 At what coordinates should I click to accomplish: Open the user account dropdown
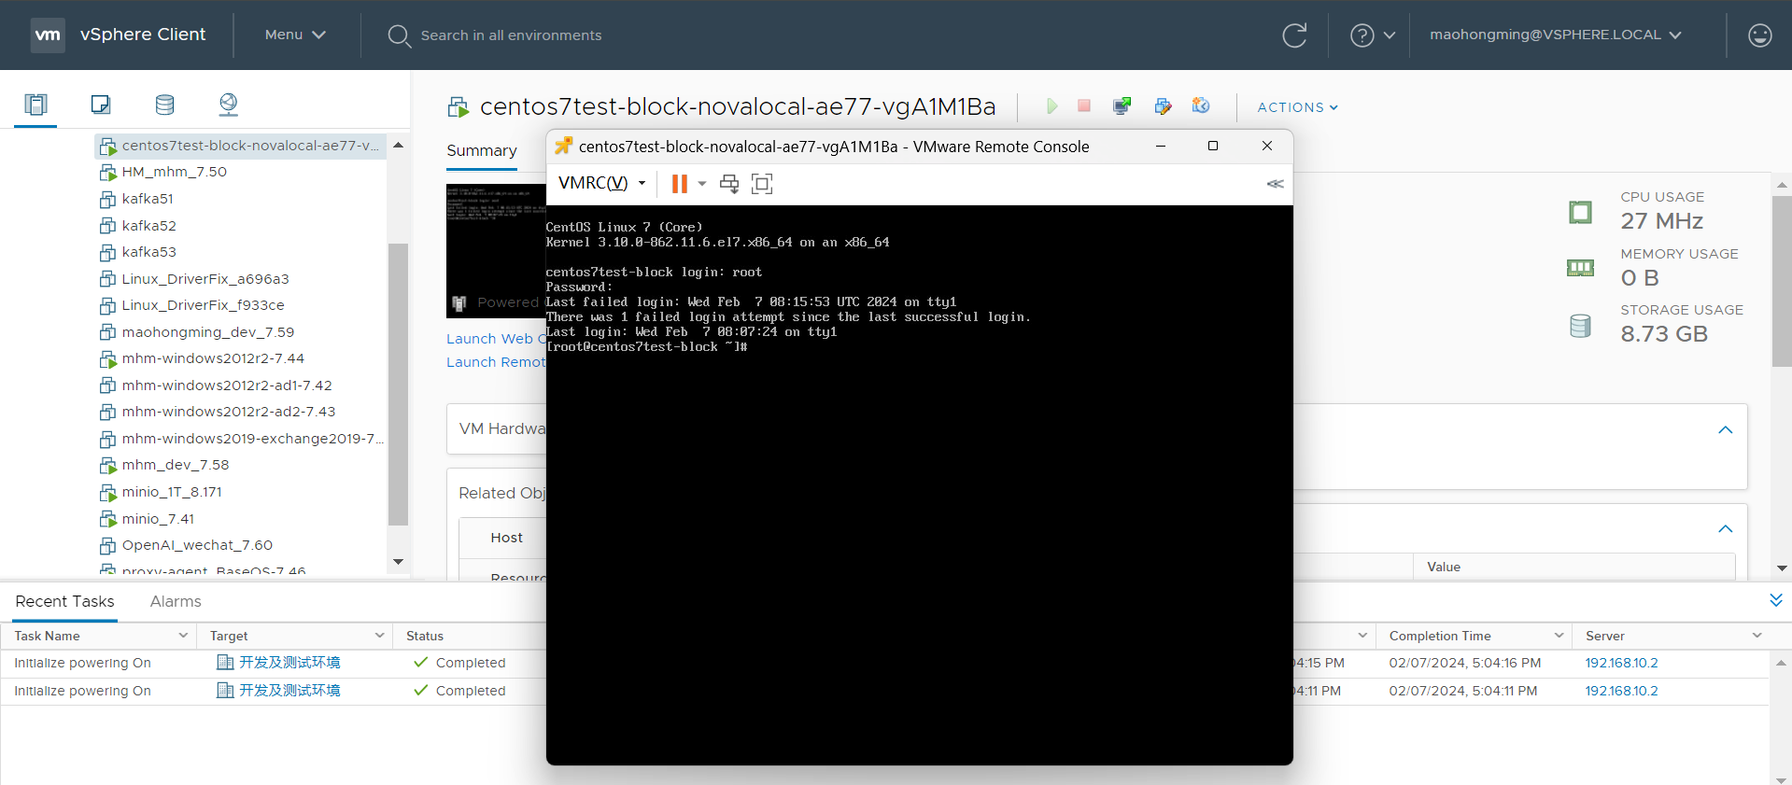[x=1556, y=35]
